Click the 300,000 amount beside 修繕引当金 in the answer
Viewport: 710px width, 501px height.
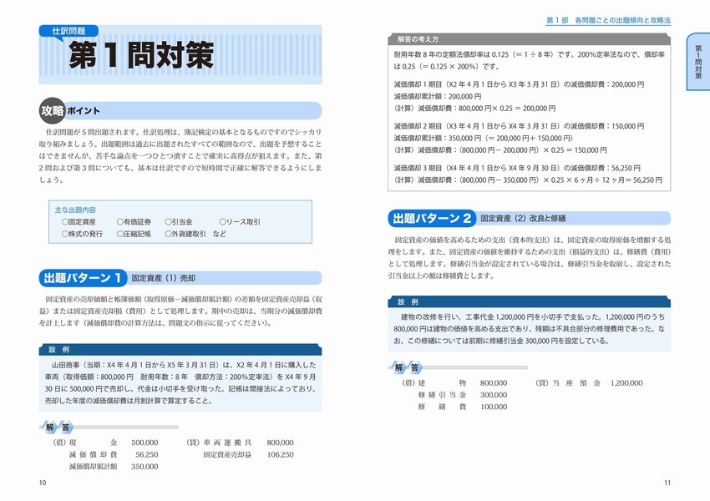pyautogui.click(x=494, y=395)
